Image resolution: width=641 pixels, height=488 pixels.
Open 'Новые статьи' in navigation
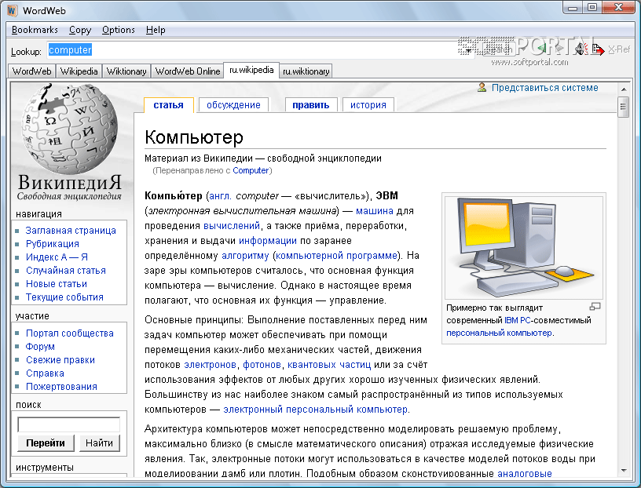(x=57, y=284)
